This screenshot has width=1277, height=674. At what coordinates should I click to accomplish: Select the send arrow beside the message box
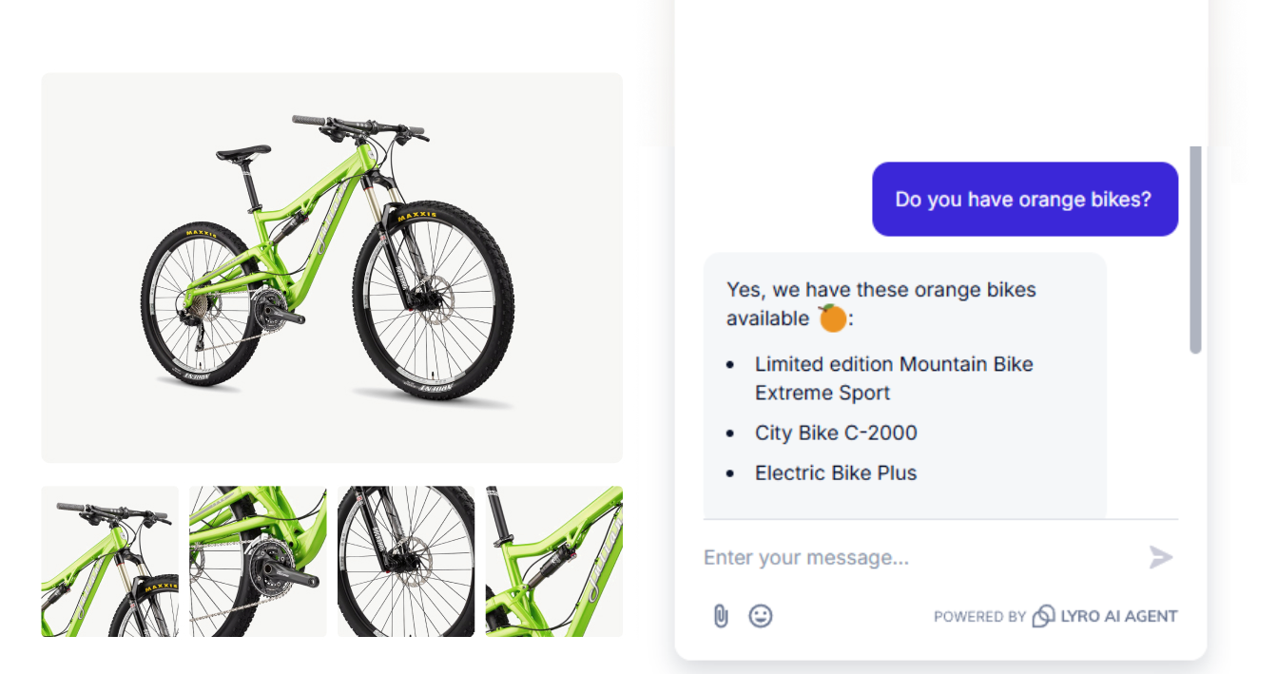coord(1161,558)
